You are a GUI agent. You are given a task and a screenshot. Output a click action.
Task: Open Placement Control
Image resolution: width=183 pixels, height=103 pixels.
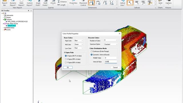83,3
